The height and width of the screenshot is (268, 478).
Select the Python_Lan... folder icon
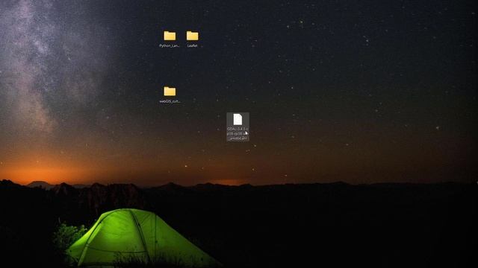click(170, 36)
